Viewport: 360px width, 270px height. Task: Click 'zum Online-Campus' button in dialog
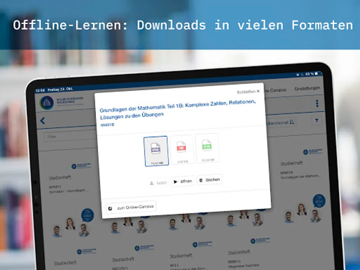(131, 207)
